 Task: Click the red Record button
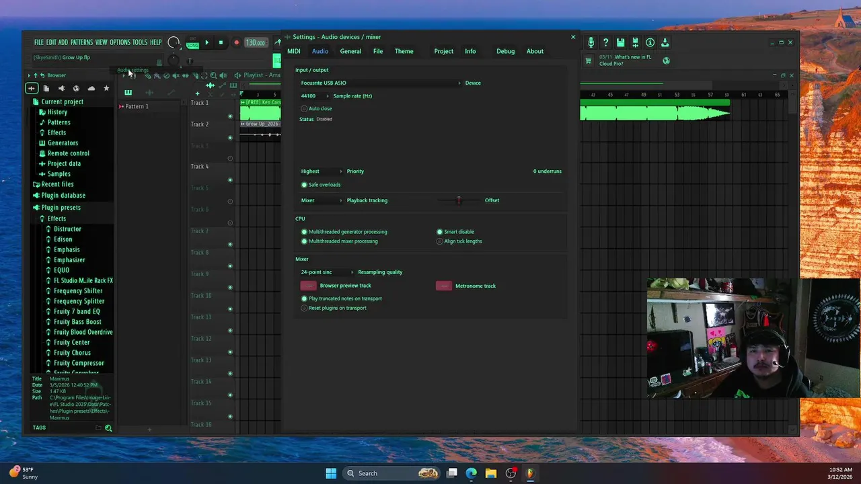(x=236, y=42)
